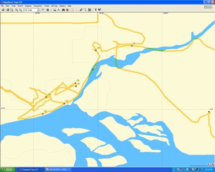Screen dimensions: 215x172
Task: Select the waypoint marker near the road loop
Action: click(x=96, y=50)
